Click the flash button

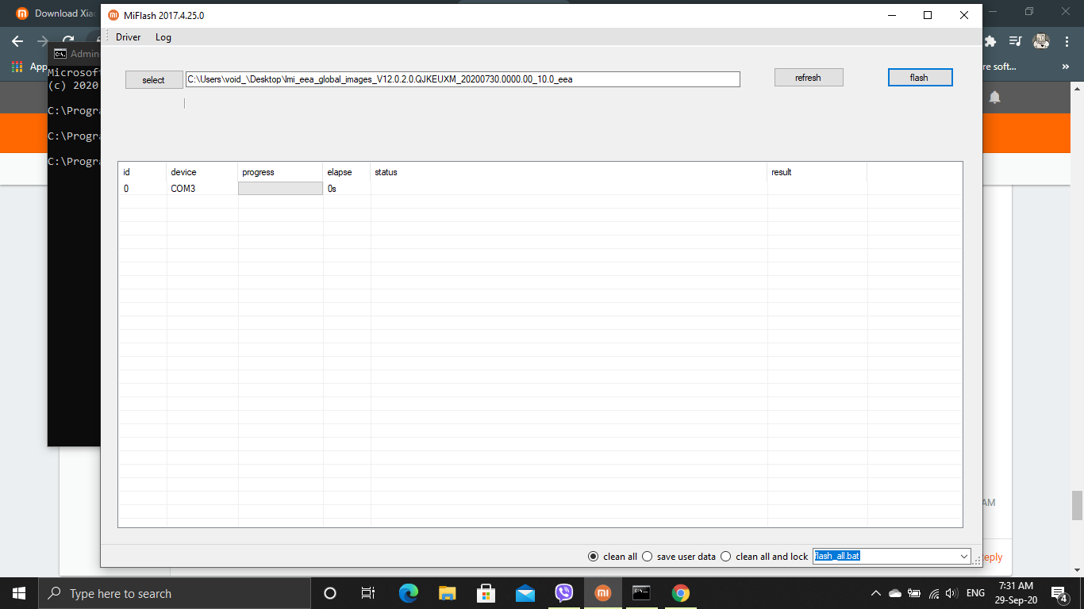click(x=920, y=78)
